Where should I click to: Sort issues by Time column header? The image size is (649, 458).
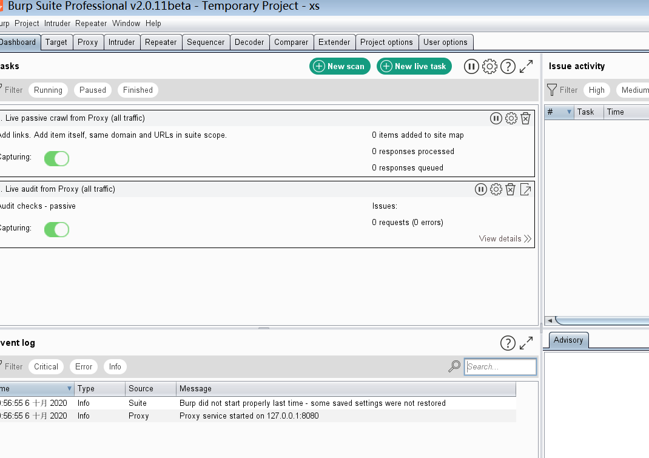[x=626, y=112]
